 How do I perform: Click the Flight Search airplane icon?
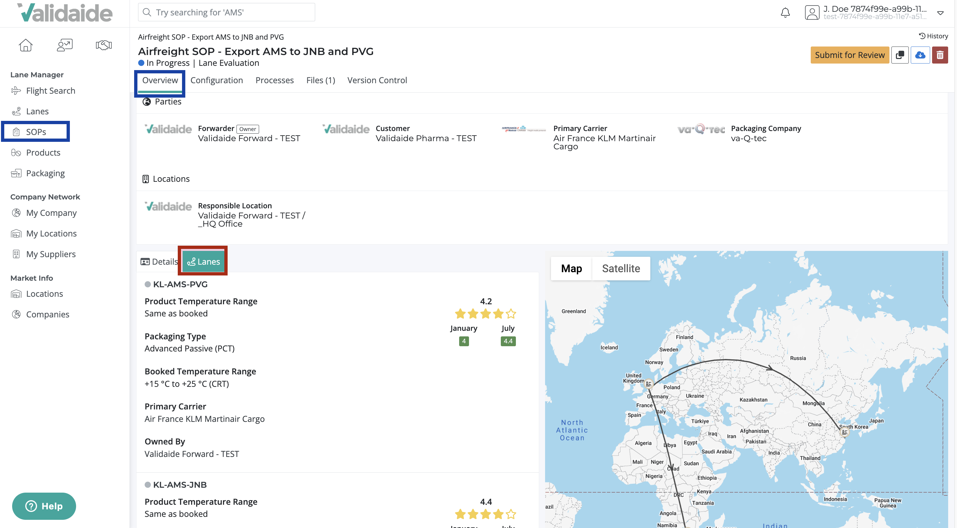(x=16, y=90)
